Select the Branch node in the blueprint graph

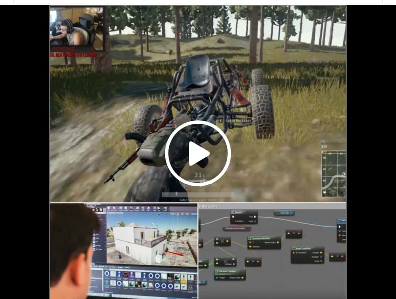pos(244,217)
